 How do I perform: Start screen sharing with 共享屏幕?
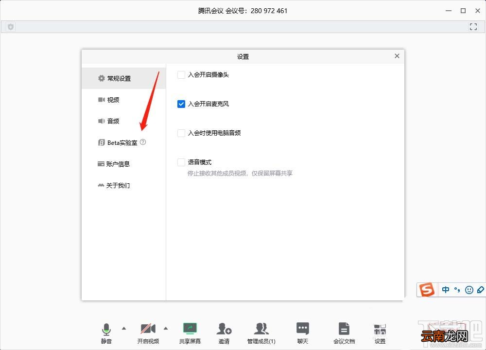click(190, 333)
